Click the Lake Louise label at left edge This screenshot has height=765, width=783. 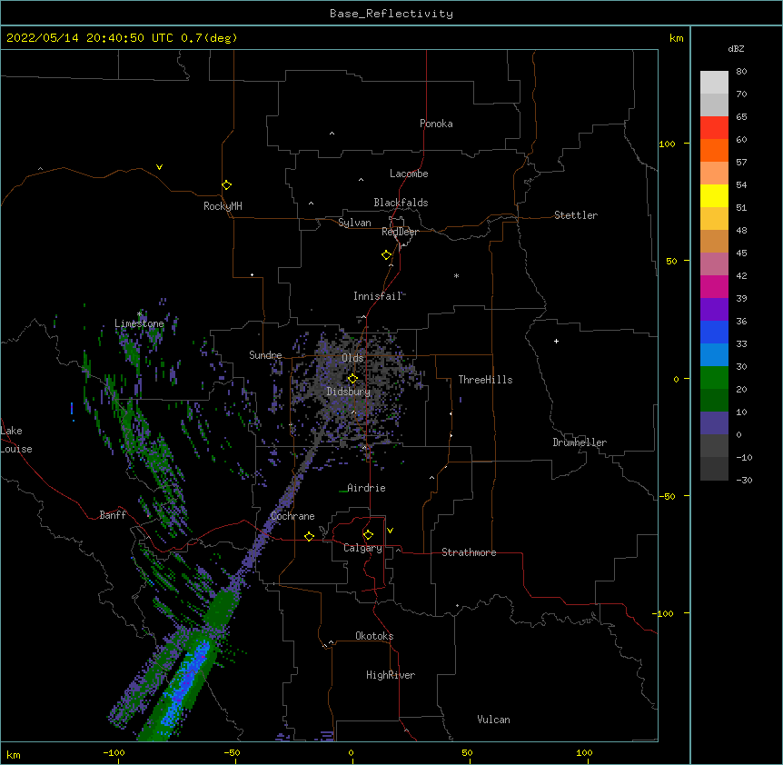[x=16, y=440]
